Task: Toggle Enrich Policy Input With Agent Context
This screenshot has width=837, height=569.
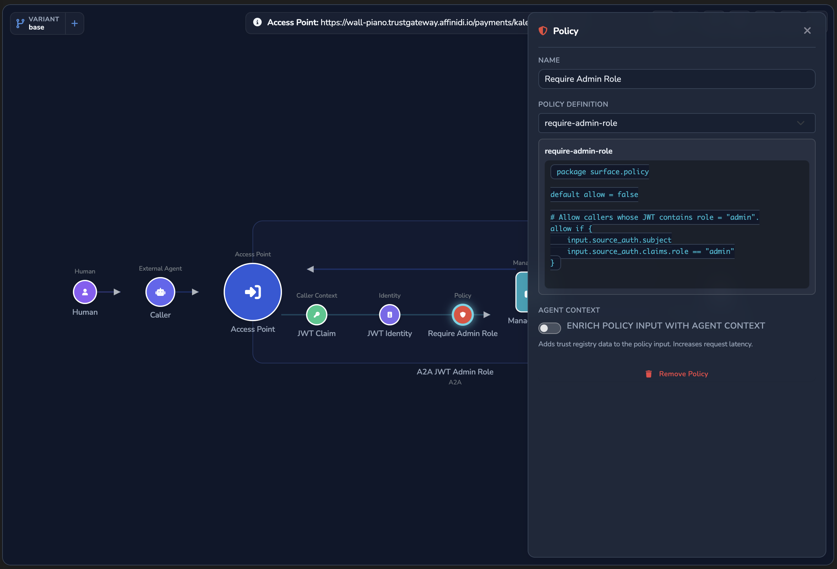Action: (x=550, y=328)
